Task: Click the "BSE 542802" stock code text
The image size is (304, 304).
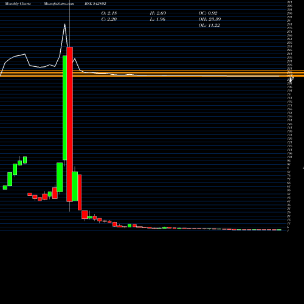Action: pos(95,4)
